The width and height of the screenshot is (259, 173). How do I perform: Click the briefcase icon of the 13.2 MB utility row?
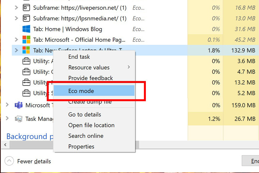(26, 82)
